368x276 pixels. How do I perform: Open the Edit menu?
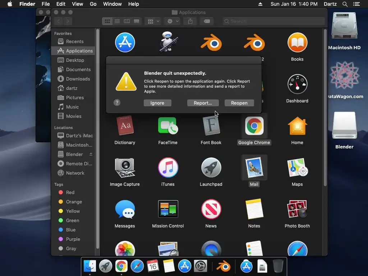point(61,4)
